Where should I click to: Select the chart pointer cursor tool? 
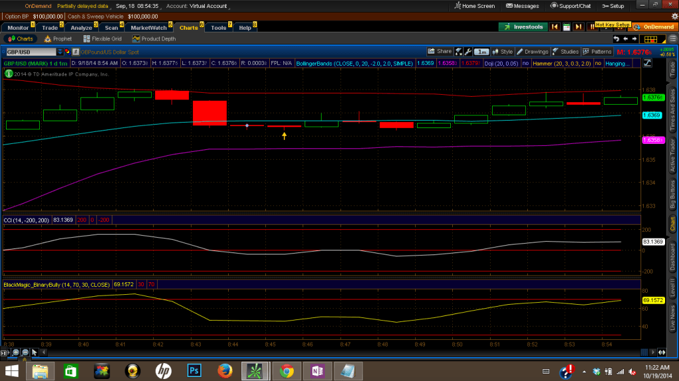pos(34,353)
